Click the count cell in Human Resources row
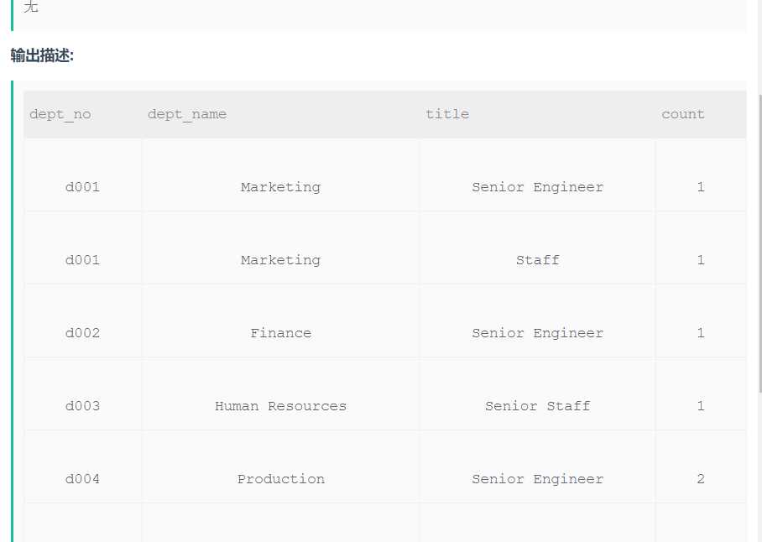The width and height of the screenshot is (762, 542). (701, 406)
